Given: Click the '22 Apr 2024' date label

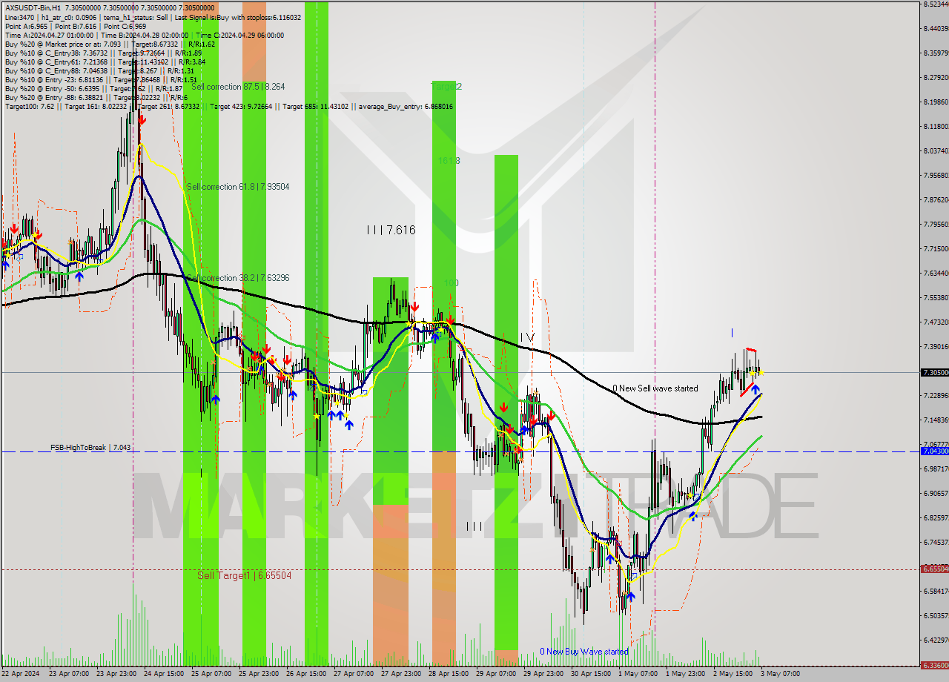Looking at the screenshot, I should 22,674.
